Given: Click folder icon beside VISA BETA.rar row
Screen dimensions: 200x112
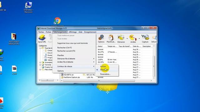Looking at the screenshot, I should (84, 75).
